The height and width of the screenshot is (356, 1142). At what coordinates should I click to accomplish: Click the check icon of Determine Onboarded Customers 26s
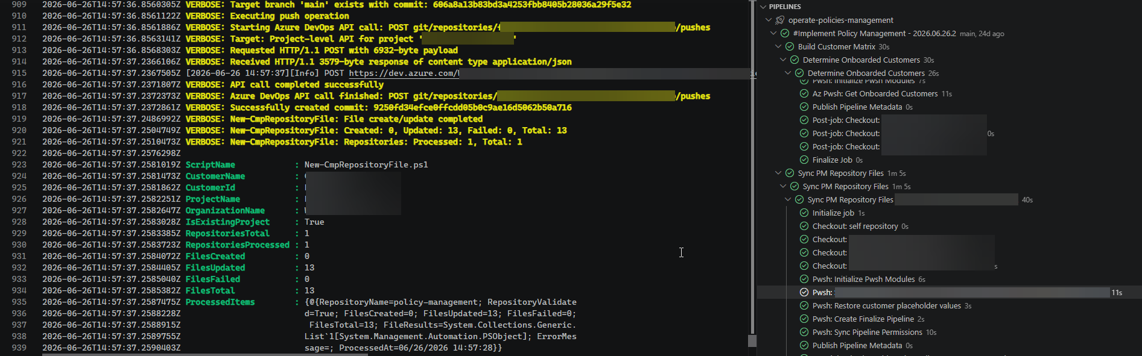pyautogui.click(x=799, y=73)
